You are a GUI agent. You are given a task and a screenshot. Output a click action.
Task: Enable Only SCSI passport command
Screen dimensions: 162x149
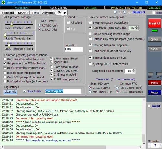(x=5, y=77)
